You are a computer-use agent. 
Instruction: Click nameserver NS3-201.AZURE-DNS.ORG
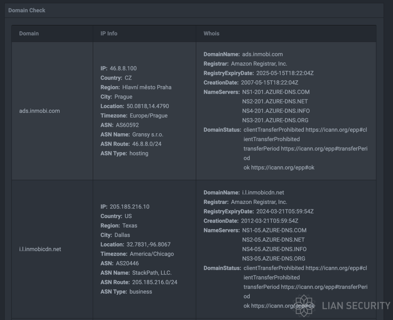275,120
